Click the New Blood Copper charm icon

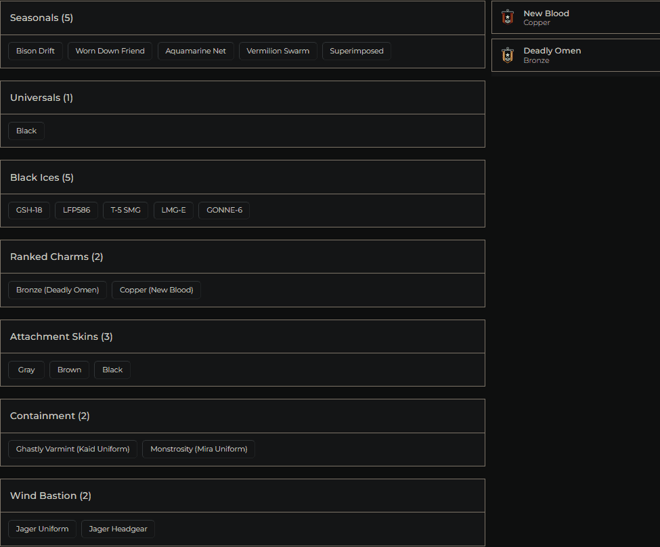508,18
